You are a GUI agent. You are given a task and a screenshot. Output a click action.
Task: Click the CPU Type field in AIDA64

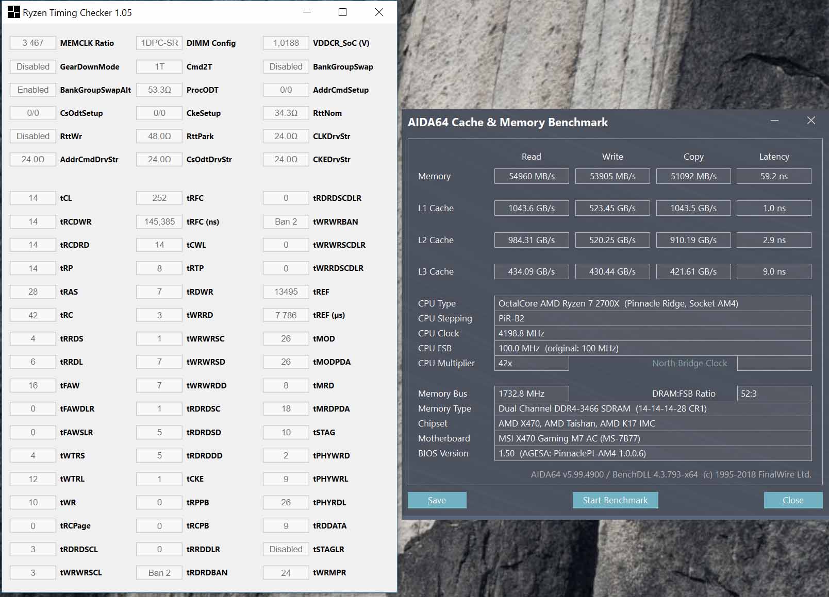[653, 303]
